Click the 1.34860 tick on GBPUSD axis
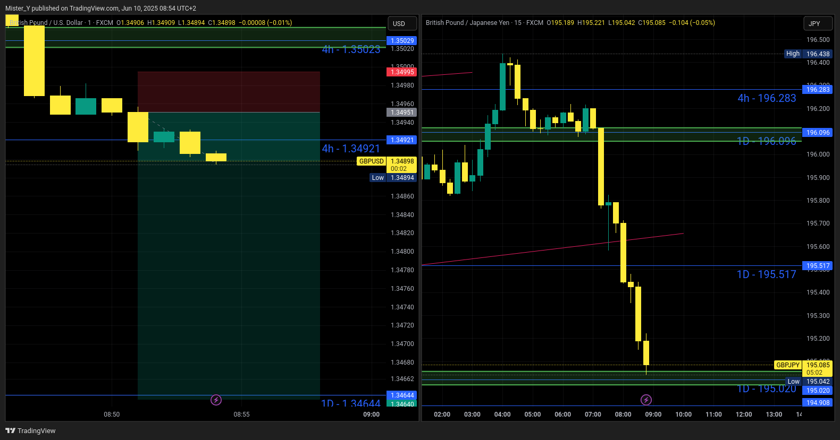 [402, 196]
